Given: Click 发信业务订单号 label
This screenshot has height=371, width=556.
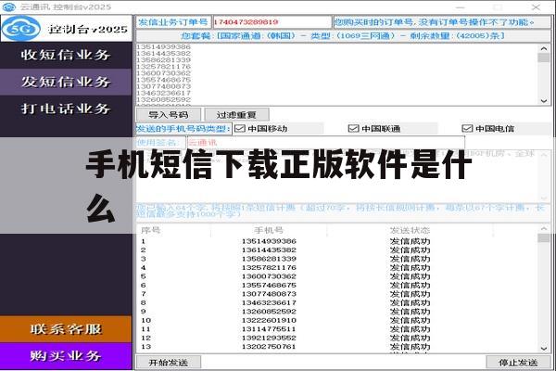Looking at the screenshot, I should 173,22.
